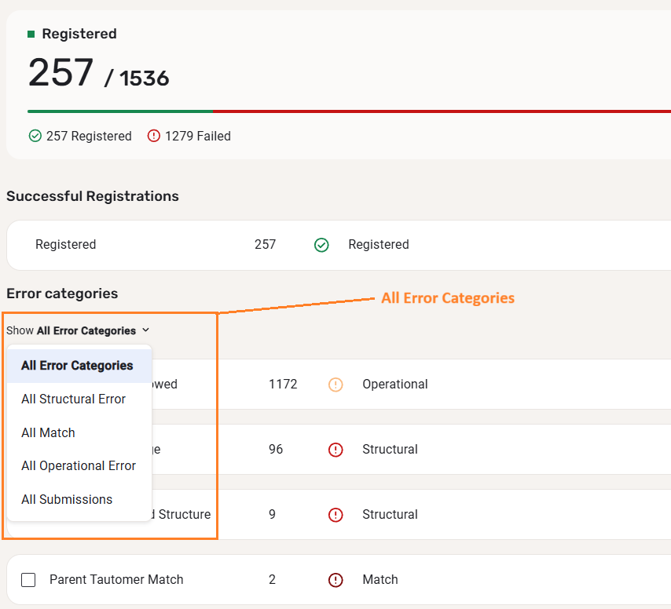Select the All Match filter option
This screenshot has height=609, width=671.
click(x=48, y=432)
